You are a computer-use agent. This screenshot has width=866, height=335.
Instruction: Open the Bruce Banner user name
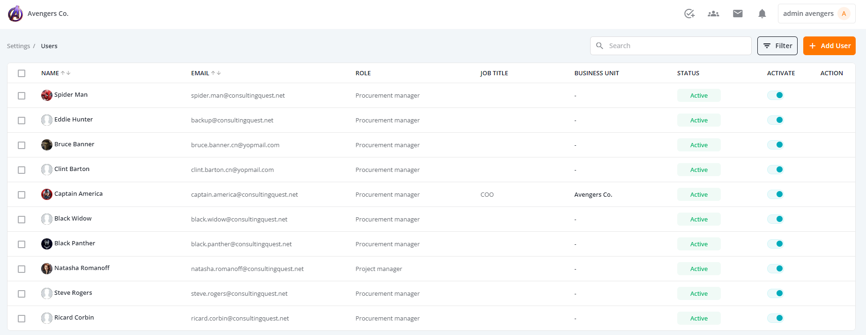point(74,144)
